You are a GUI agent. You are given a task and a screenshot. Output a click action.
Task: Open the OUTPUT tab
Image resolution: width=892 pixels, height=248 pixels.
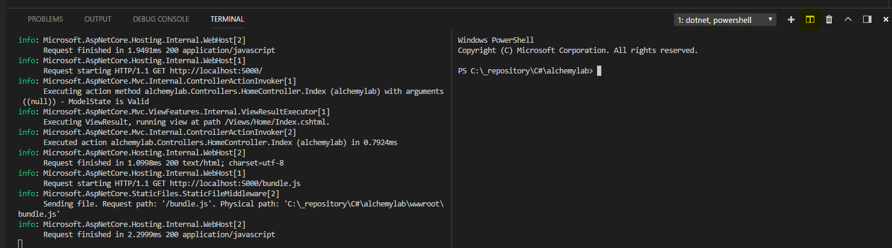pyautogui.click(x=98, y=19)
